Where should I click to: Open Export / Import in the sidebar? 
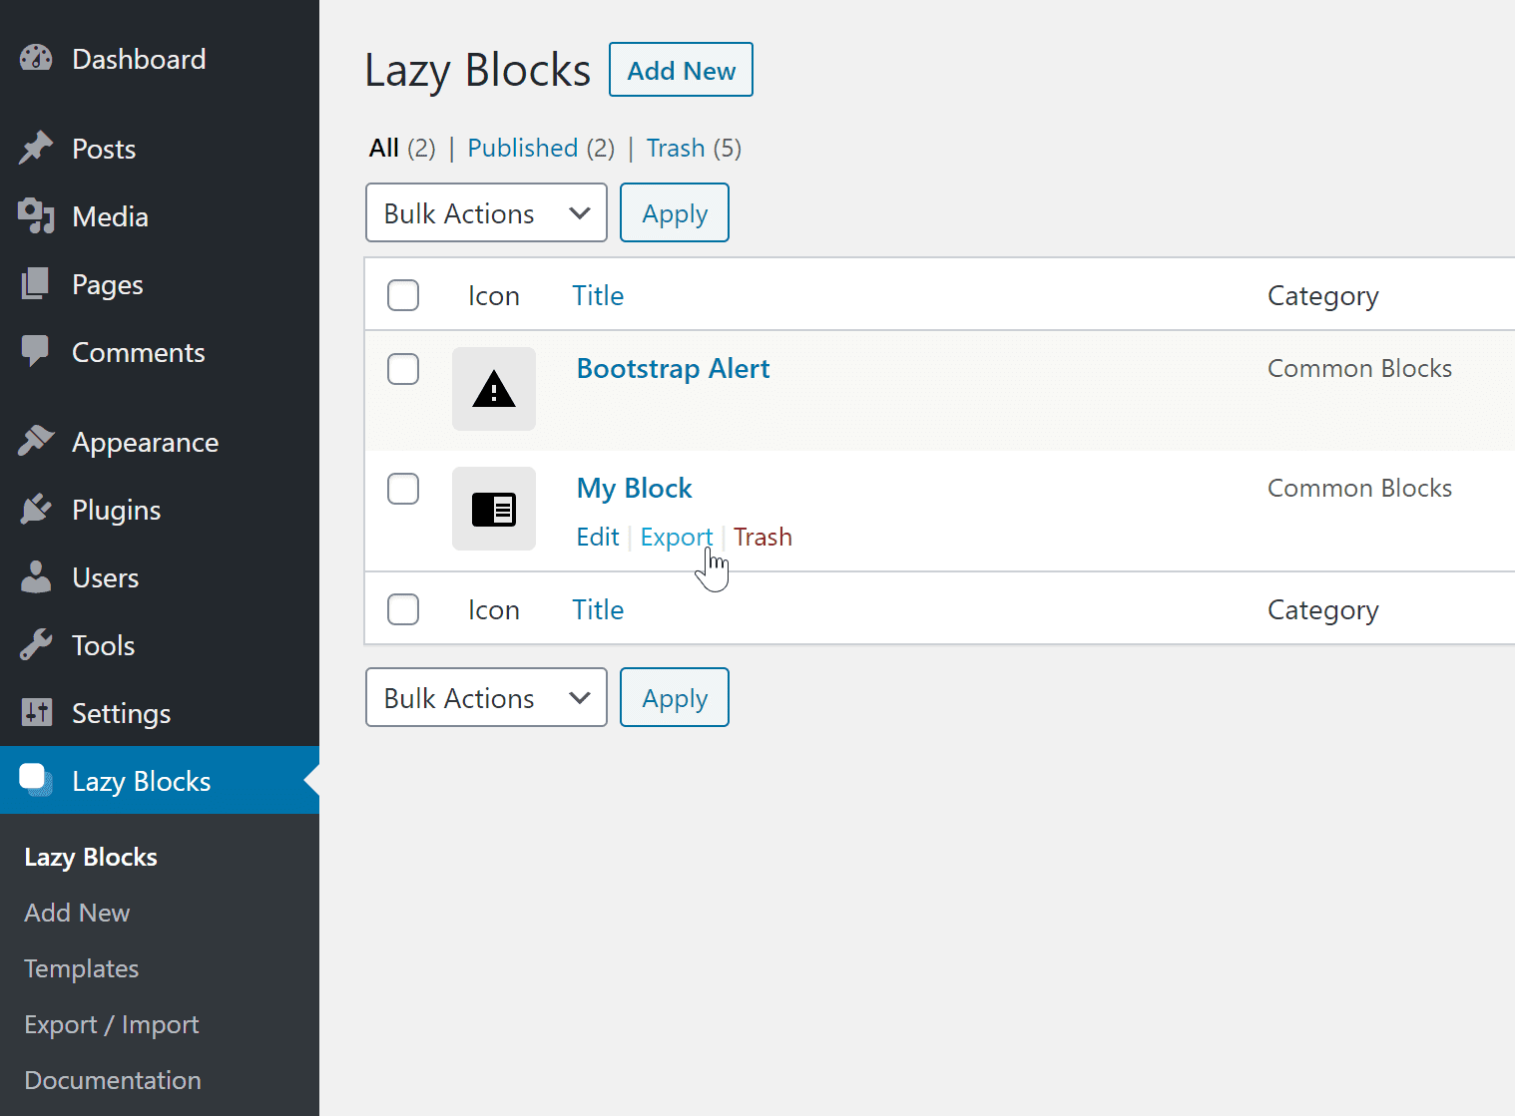click(111, 1024)
